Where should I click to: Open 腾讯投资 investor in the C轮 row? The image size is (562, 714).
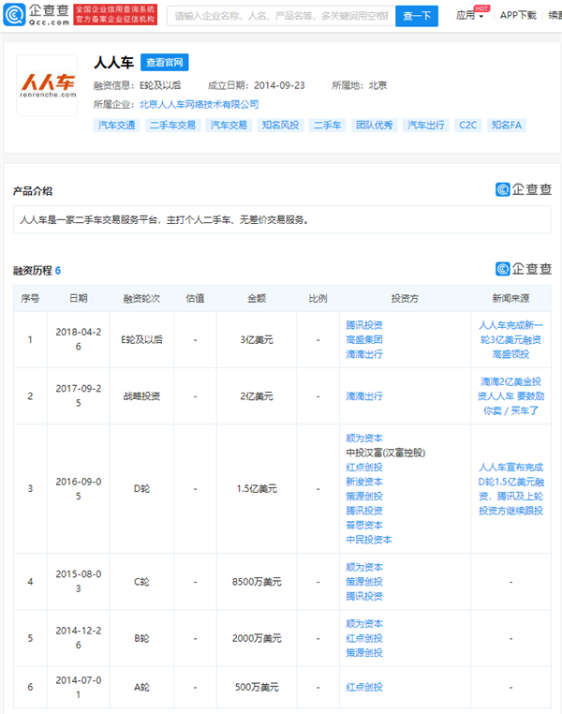coord(364,597)
